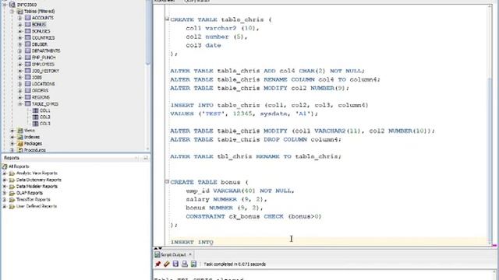The height and width of the screenshot is (280, 499).
Task: Expand the Indexes folder
Action: (12, 137)
